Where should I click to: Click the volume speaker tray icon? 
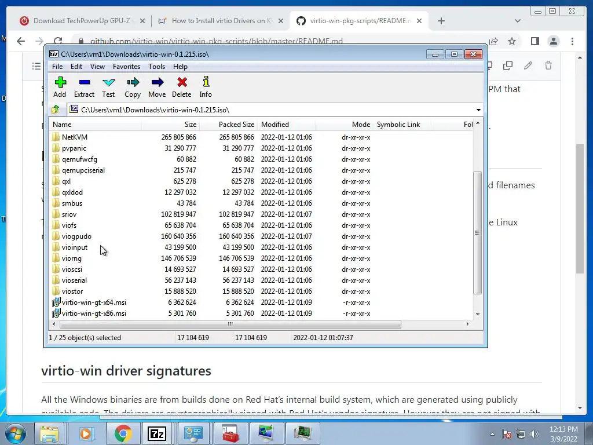[535, 434]
